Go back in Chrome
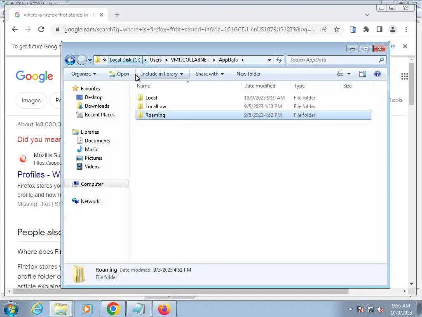 (x=15, y=29)
